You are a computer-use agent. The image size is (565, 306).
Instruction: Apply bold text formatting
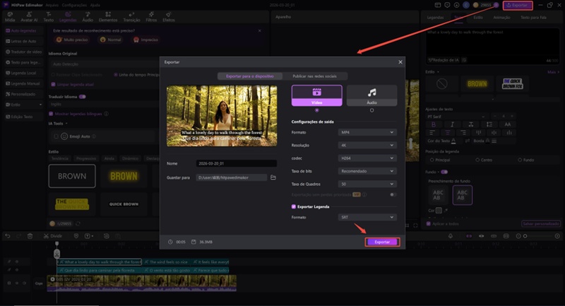[434, 124]
